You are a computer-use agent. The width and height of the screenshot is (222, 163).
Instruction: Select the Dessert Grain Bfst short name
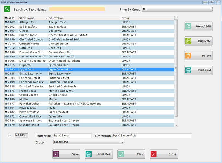tap(33, 52)
